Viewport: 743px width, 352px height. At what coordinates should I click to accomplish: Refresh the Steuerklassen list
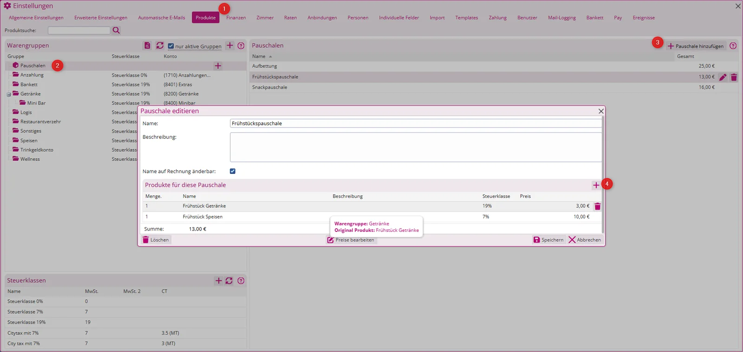[229, 281]
